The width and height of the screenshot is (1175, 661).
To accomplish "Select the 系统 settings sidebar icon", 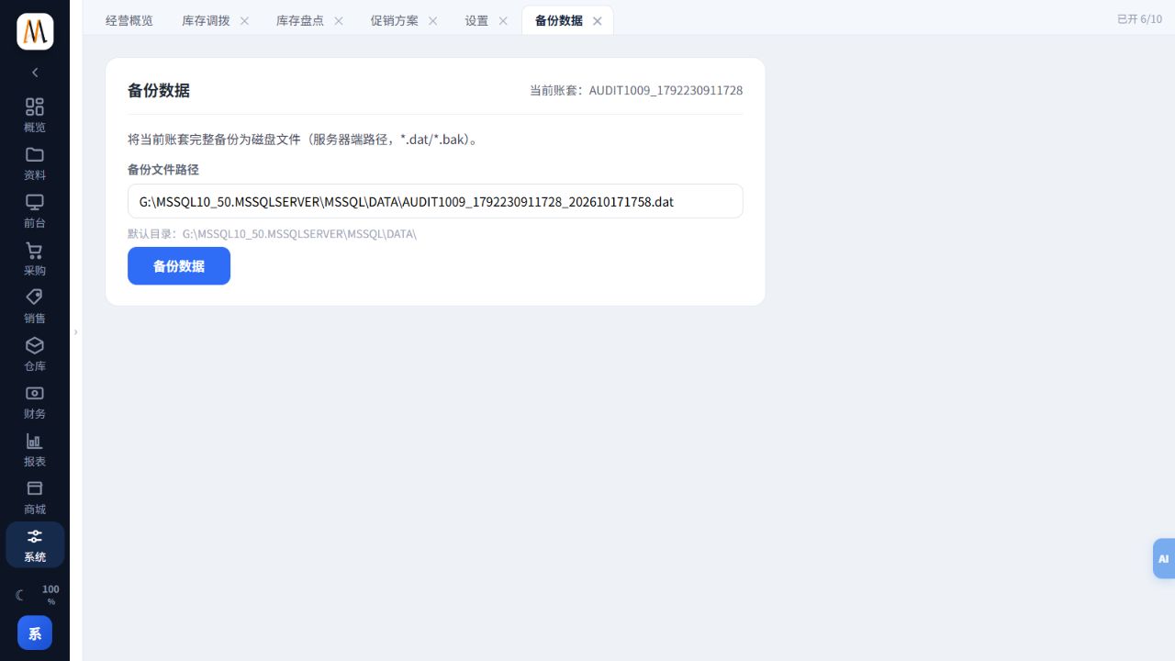I will point(35,544).
